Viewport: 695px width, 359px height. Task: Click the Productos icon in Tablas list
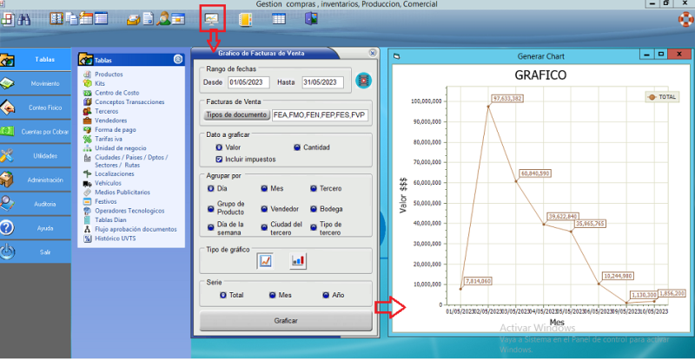pos(88,75)
